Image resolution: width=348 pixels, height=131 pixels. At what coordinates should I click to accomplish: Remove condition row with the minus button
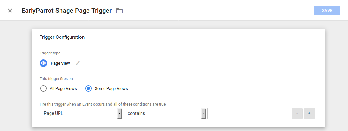click(297, 113)
